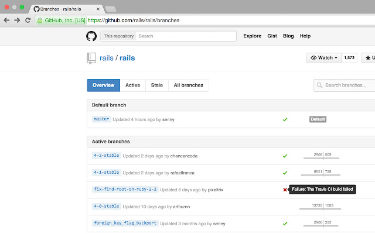
Task: Click the magnifier icon in branch search
Action: [319, 85]
